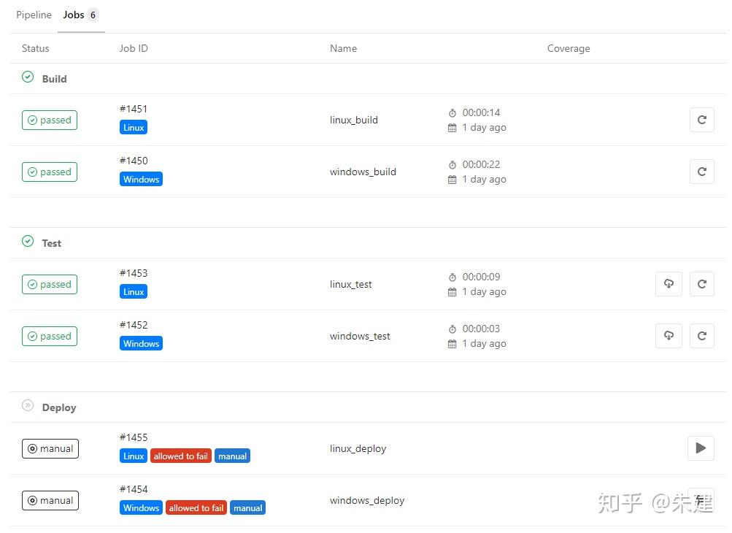Retry the windows_build job
The width and height of the screenshot is (732, 533).
tap(701, 172)
